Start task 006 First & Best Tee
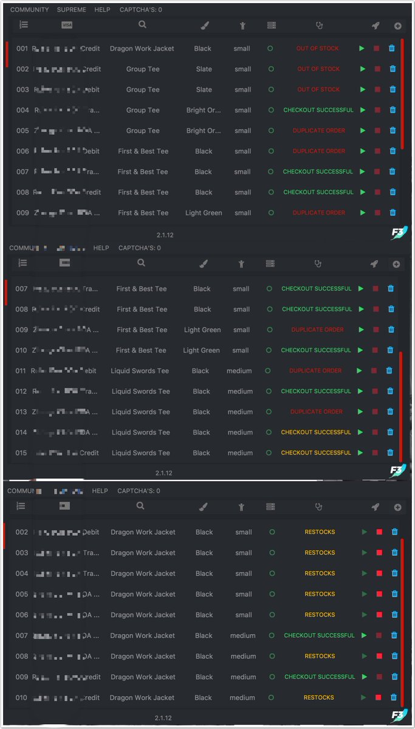Viewport: 415px width, 729px height. click(363, 151)
